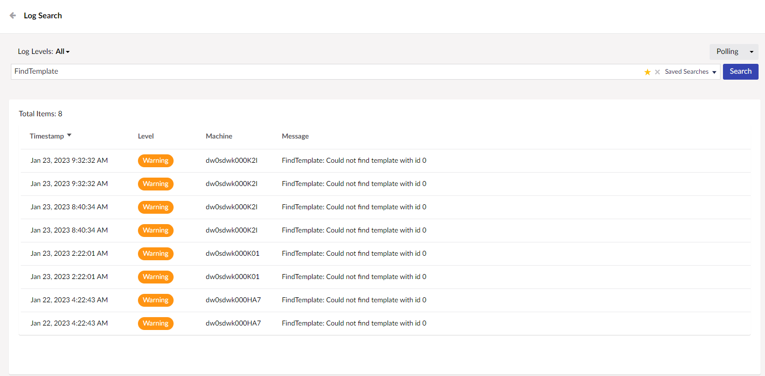Screen dimensions: 765x376
Task: Reverse sorting via the Timestamp sort arrow
Action: coord(69,135)
